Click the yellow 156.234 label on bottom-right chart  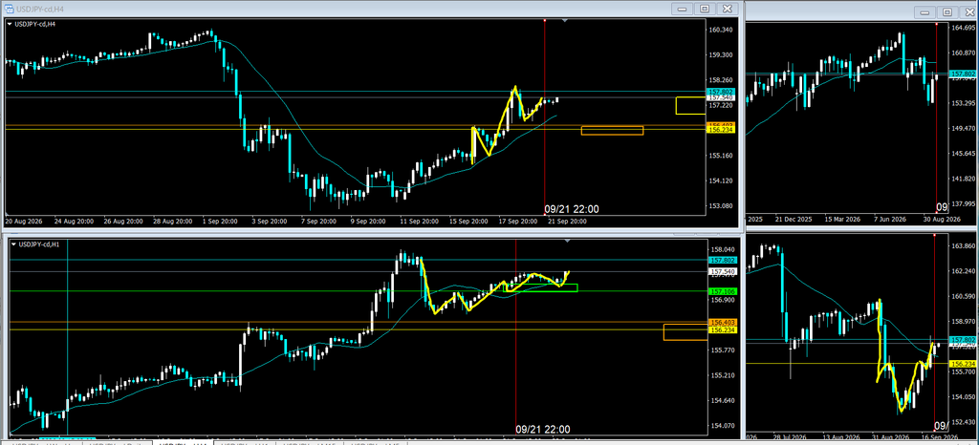tap(962, 364)
